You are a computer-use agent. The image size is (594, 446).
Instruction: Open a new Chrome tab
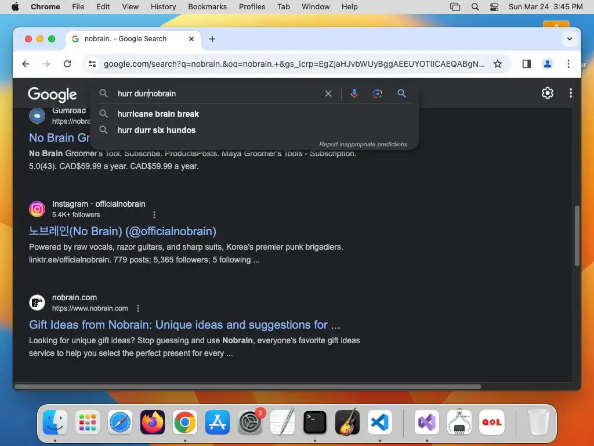[x=212, y=39]
